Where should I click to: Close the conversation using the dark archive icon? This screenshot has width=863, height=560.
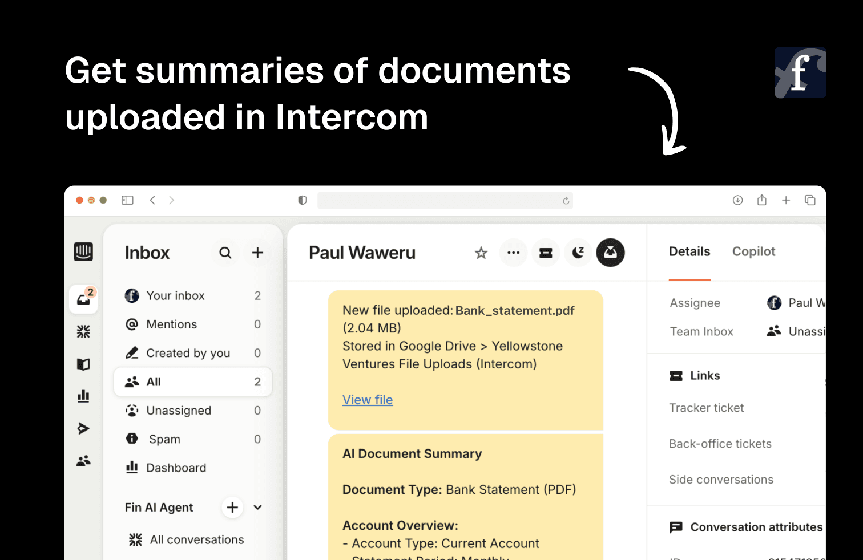point(610,253)
